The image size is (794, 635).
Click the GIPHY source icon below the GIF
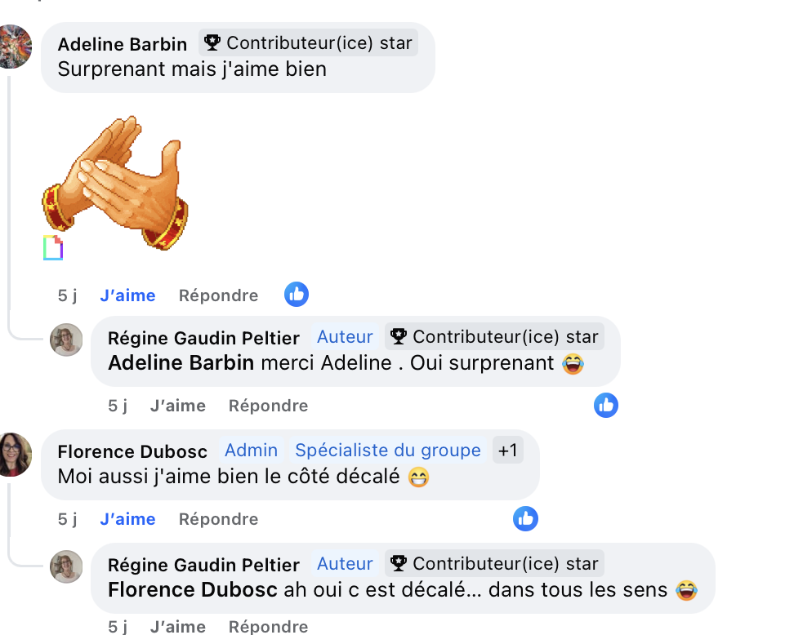pos(52,247)
